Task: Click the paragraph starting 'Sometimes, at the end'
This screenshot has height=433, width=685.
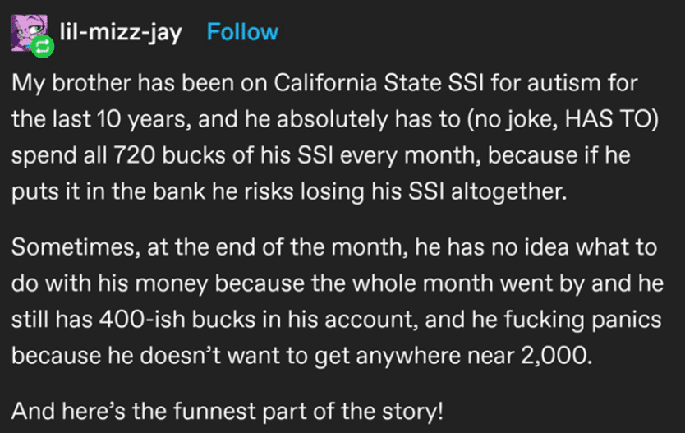Action: [338, 301]
